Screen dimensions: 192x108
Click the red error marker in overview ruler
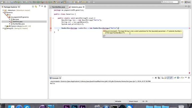[x=189, y=28]
